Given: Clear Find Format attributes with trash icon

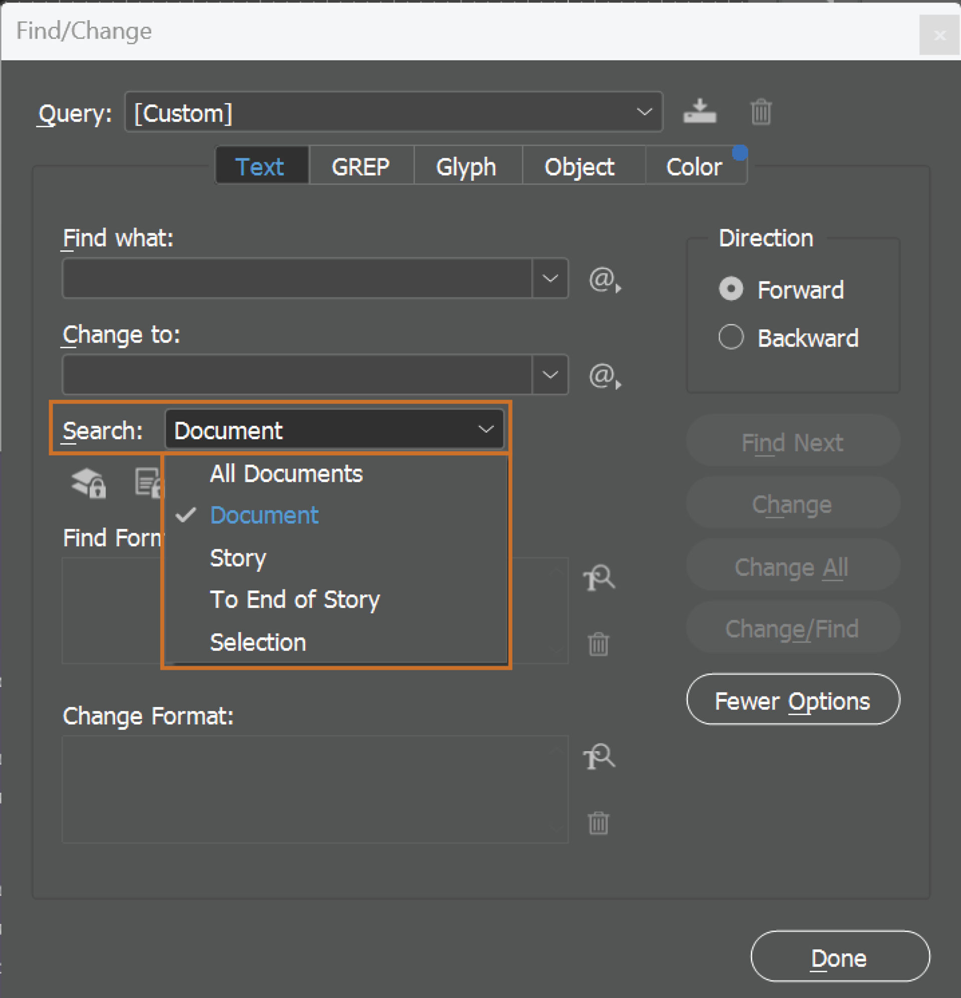Looking at the screenshot, I should (x=599, y=643).
